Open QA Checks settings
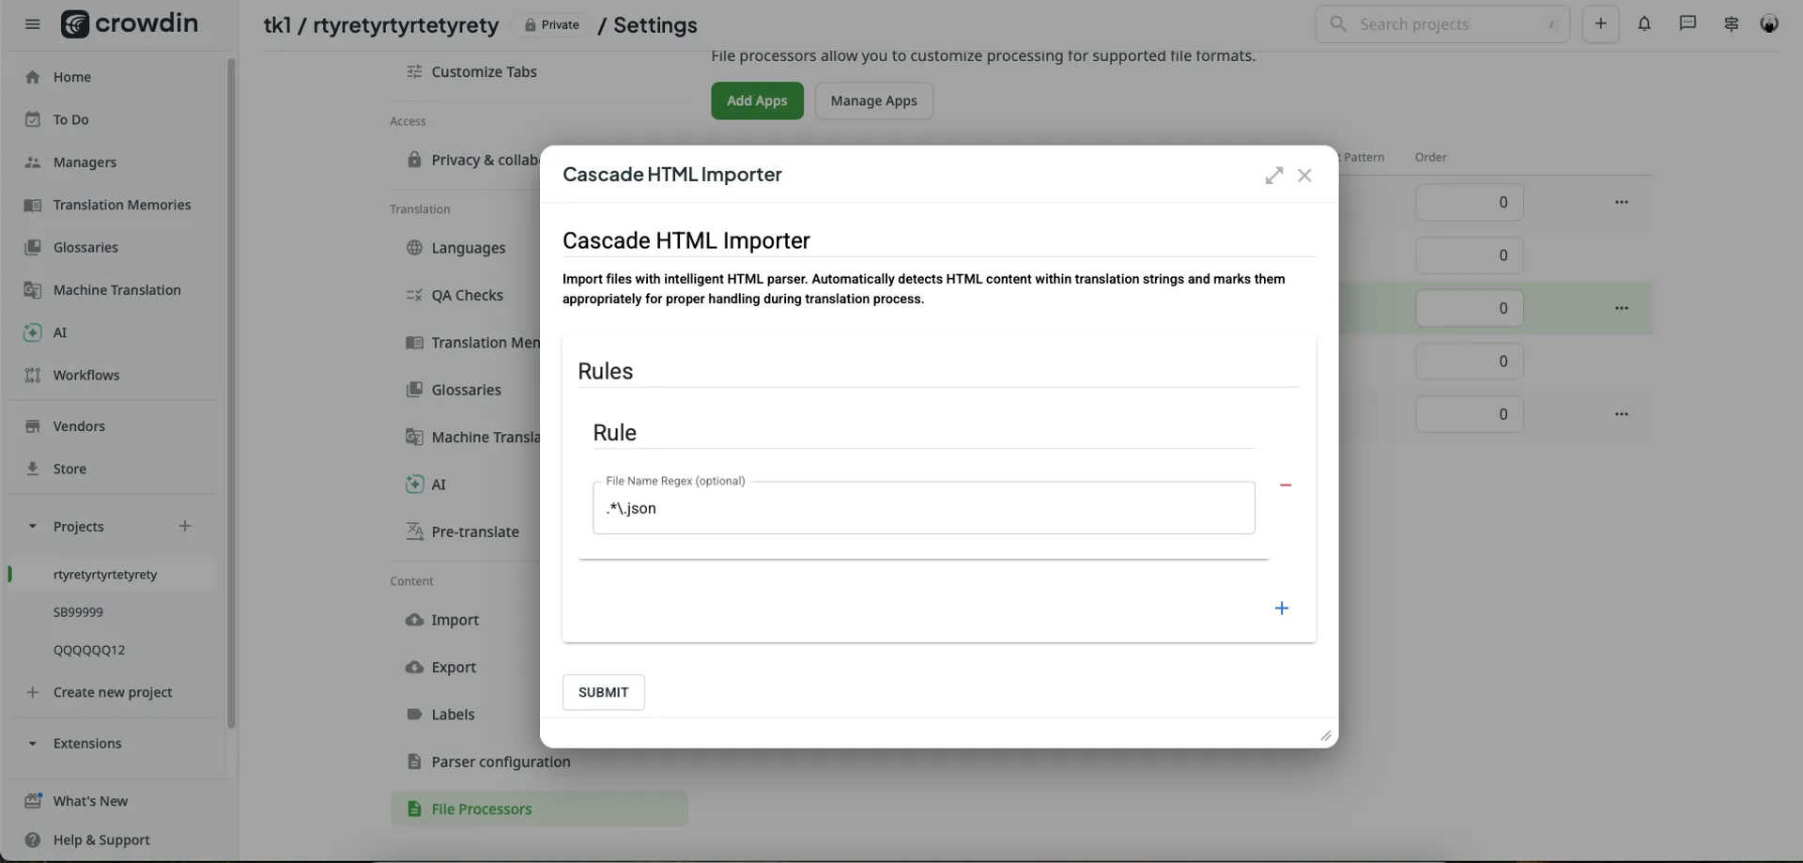The width and height of the screenshot is (1803, 863). (x=466, y=295)
